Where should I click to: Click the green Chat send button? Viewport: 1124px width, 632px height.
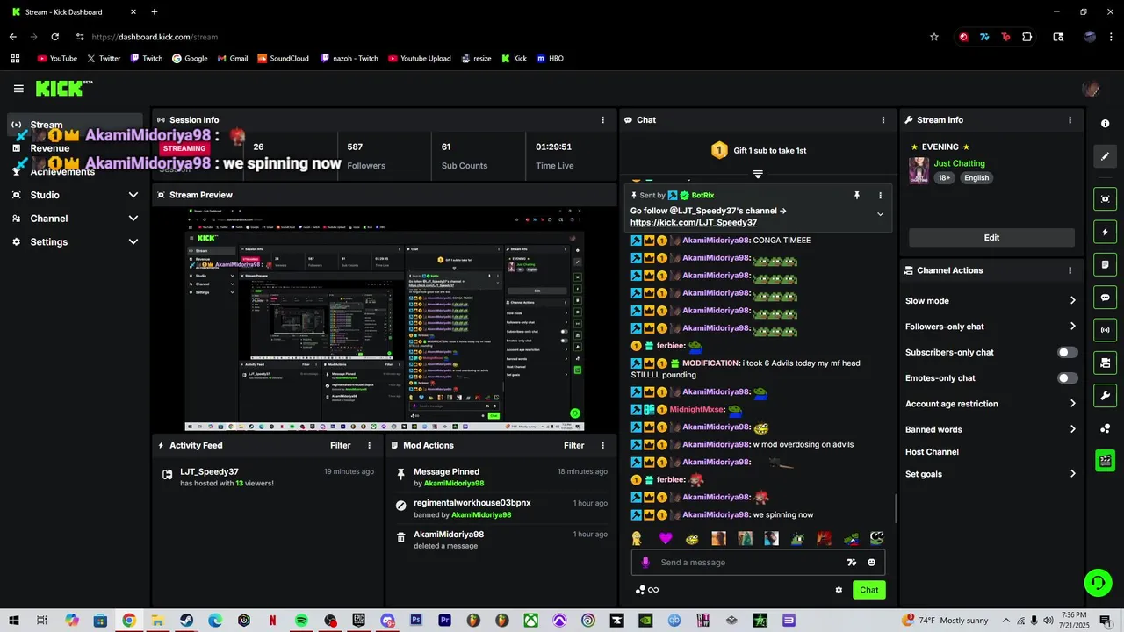tap(868, 590)
